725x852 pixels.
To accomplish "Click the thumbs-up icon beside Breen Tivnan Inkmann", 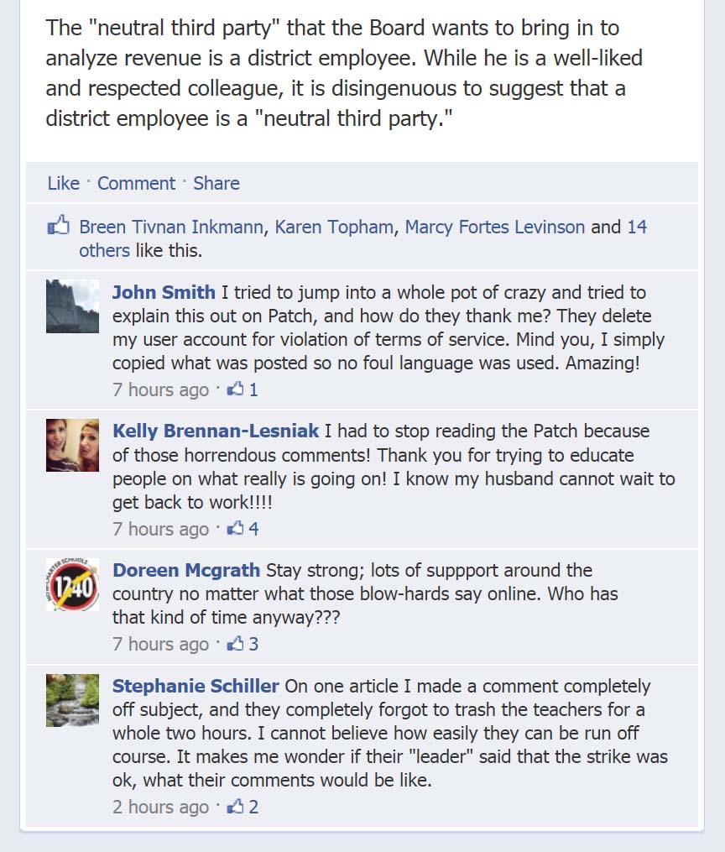I will 58,227.
